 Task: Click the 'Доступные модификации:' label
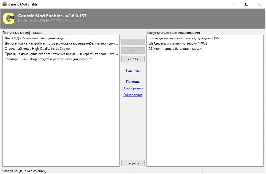coord(22,33)
